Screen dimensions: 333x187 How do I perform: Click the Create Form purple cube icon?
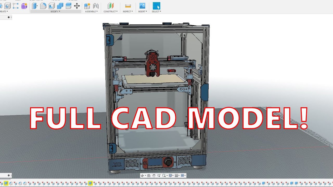click(x=24, y=6)
